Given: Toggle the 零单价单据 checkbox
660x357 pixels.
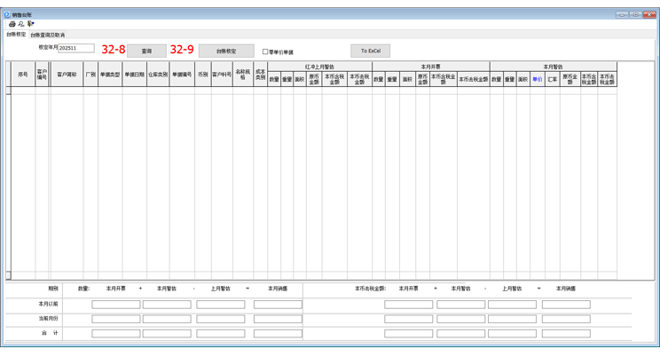Looking at the screenshot, I should point(265,52).
